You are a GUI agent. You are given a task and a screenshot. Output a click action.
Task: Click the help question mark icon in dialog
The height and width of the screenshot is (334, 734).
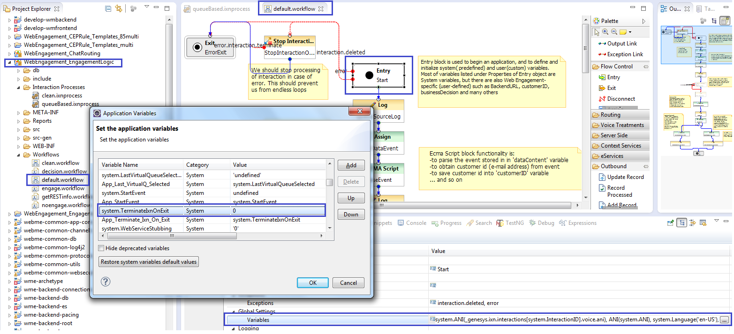click(x=106, y=282)
